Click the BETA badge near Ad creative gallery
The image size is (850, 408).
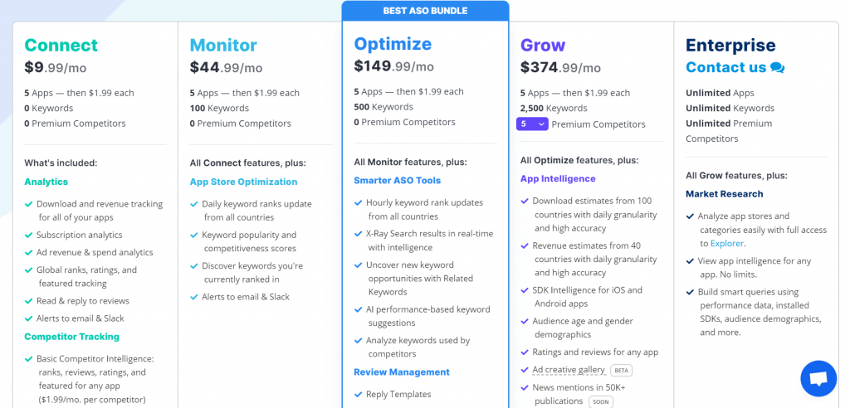pos(621,370)
